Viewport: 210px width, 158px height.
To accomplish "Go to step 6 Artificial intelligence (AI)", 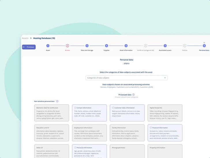I will 146,46.
